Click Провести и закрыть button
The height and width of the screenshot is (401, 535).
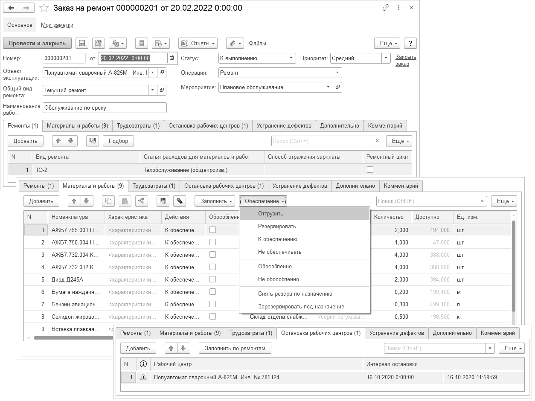[x=37, y=43]
